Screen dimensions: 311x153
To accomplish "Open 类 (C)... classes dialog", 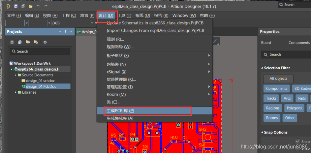I will [154, 102].
